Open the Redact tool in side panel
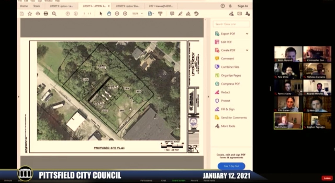This screenshot has height=183, width=335. point(225,92)
